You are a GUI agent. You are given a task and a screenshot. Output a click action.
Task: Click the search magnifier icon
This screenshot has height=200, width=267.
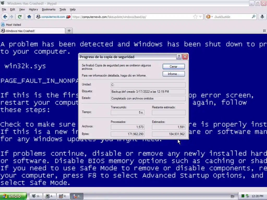tap(253, 17)
